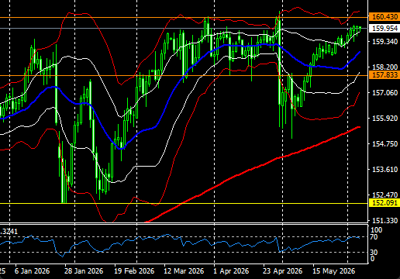Click the 154.750 price scale value
This screenshot has height=279, width=400.
pos(384,144)
